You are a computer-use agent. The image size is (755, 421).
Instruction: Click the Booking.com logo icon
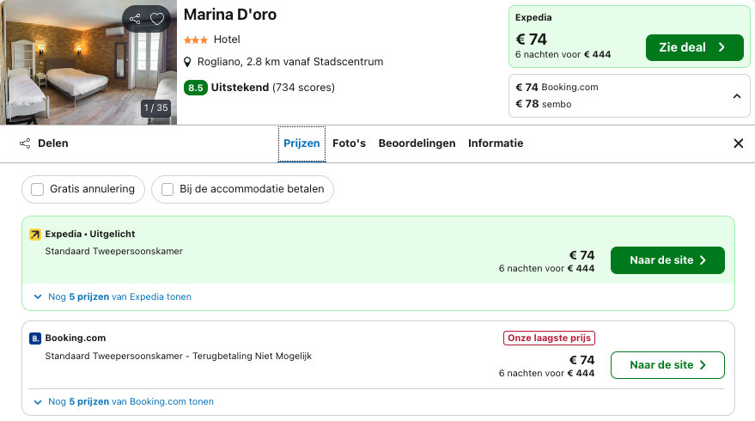[x=35, y=339]
